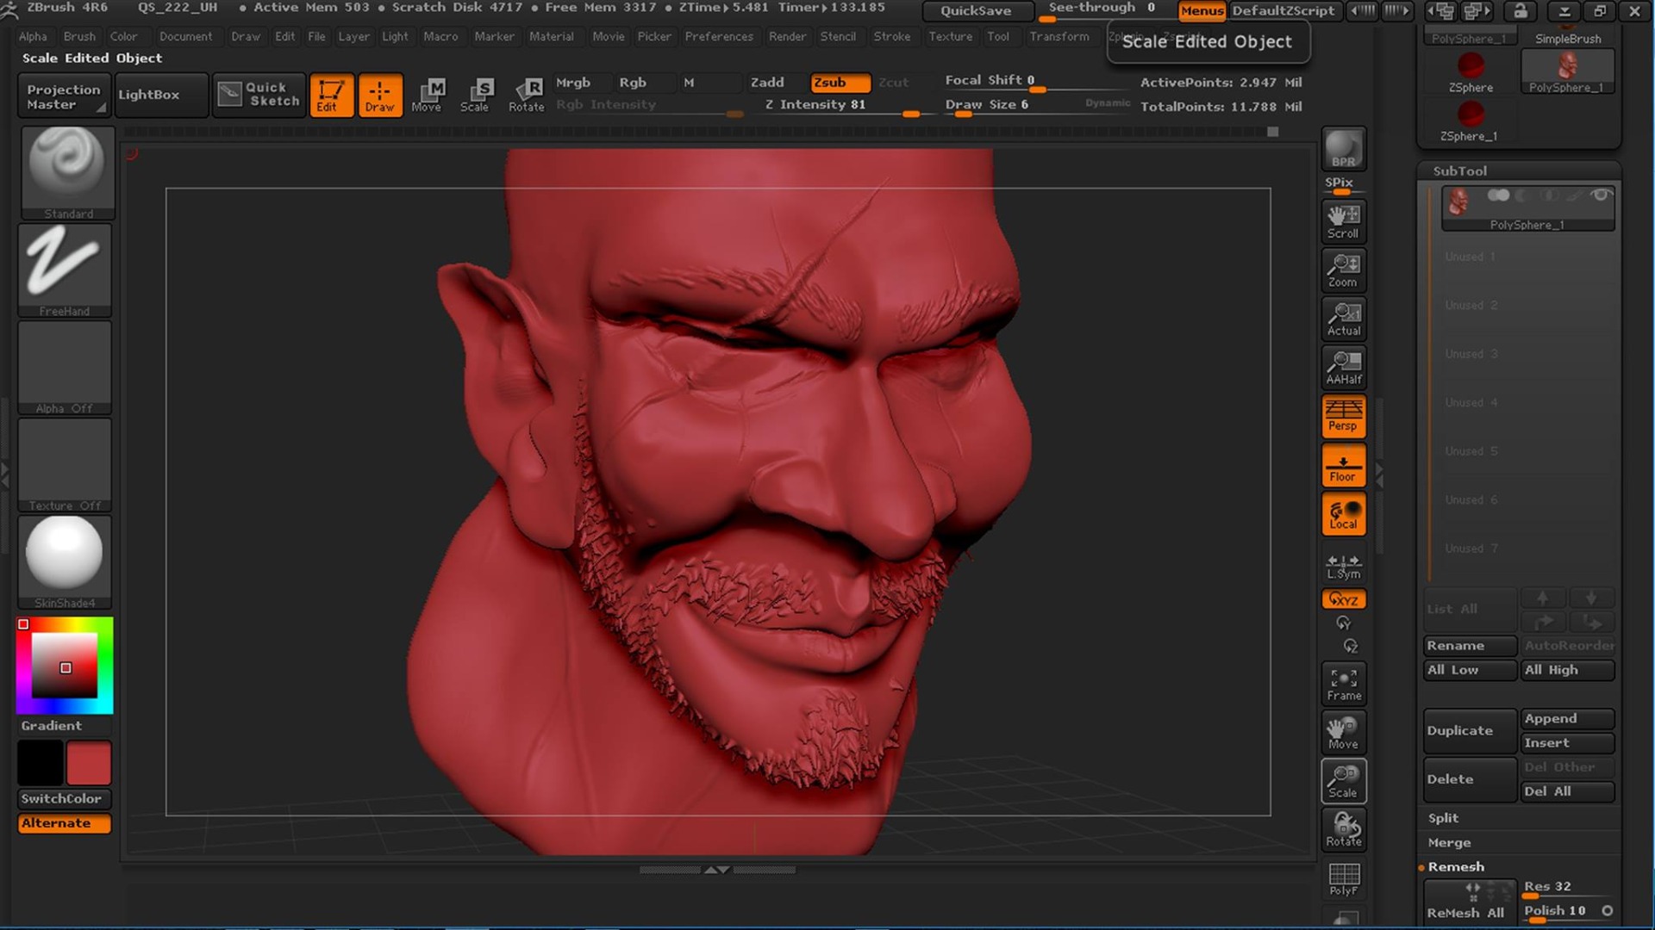Toggle Persp perspective mode
Screen dimensions: 1655x930
[x=1343, y=416]
